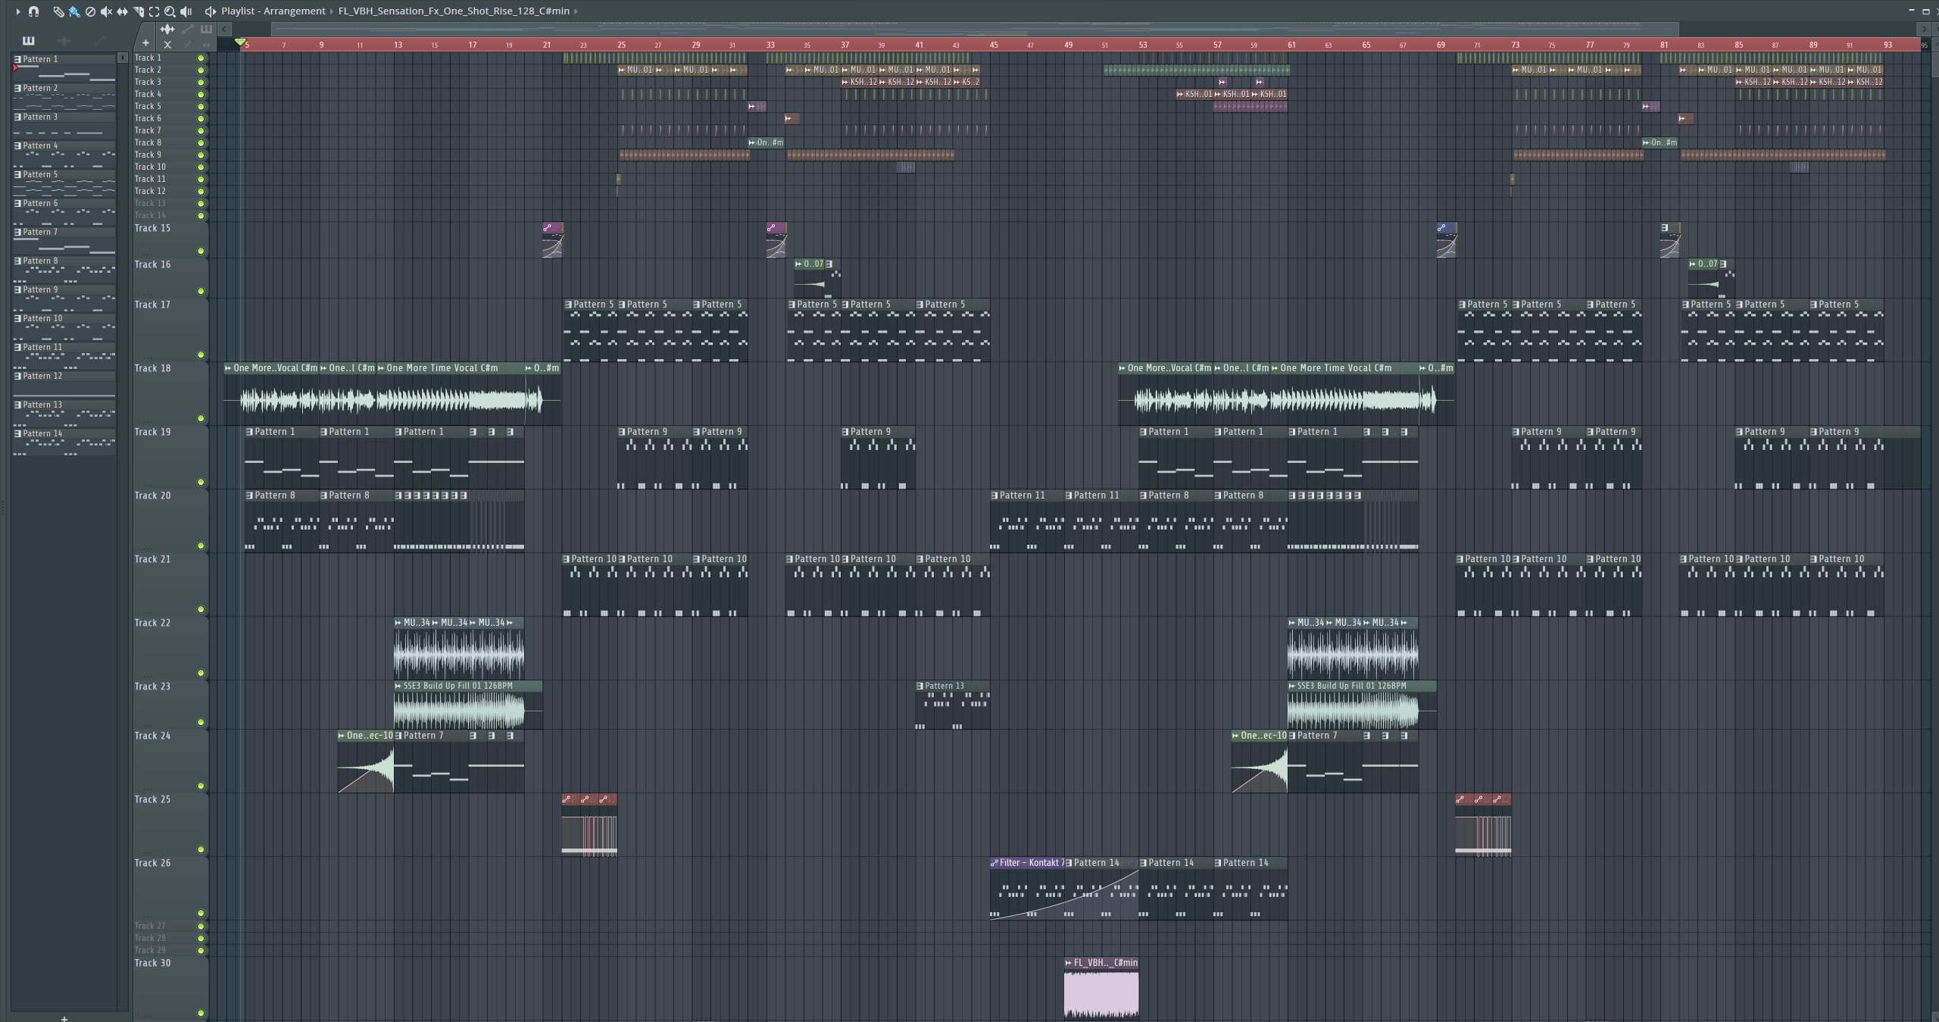1939x1022 pixels.
Task: Mute Track 1 with its green light
Action: pyautogui.click(x=201, y=58)
